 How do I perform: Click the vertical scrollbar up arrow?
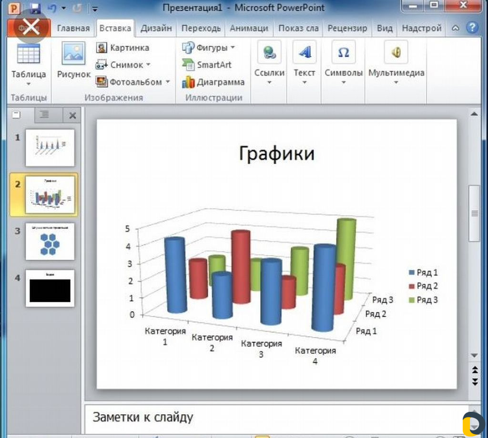pos(474,114)
